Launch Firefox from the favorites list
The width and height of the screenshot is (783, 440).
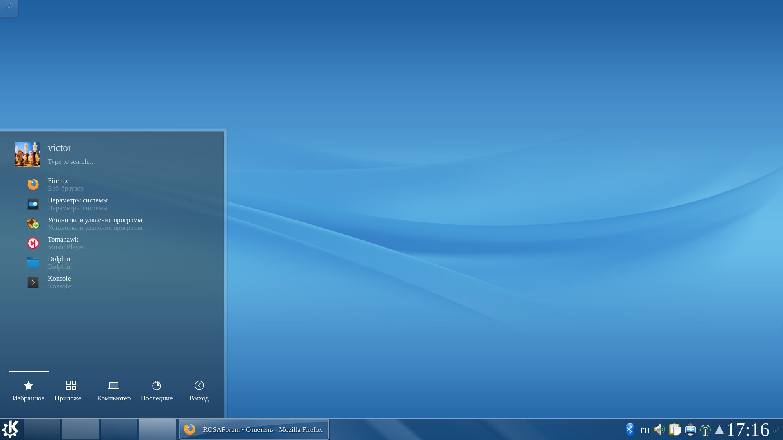coord(58,184)
